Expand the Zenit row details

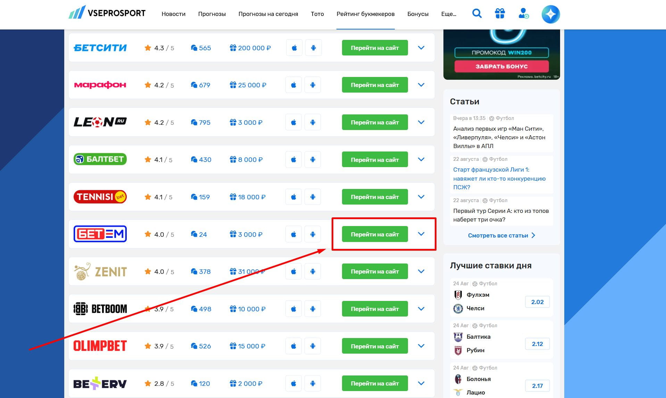pyautogui.click(x=421, y=271)
